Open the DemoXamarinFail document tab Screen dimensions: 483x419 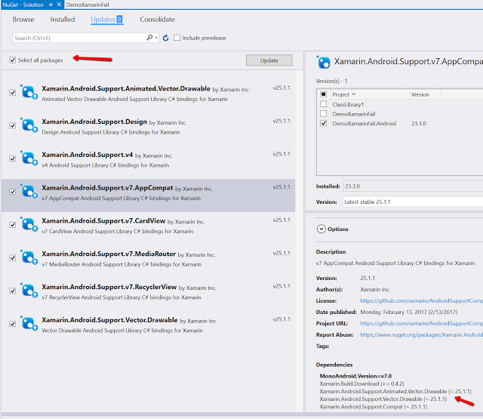[88, 5]
